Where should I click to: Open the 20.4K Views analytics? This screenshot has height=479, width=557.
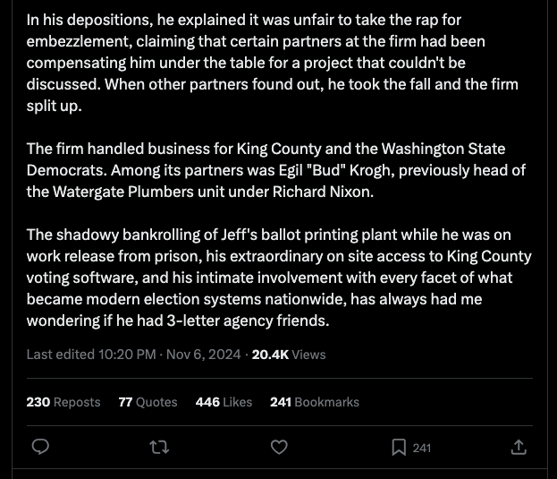pyautogui.click(x=289, y=355)
